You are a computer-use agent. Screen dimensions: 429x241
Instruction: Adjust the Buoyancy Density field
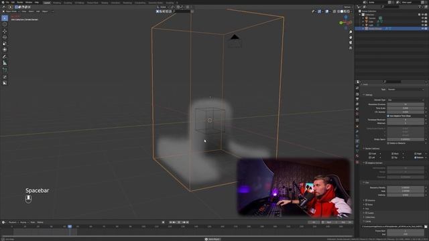406,187
